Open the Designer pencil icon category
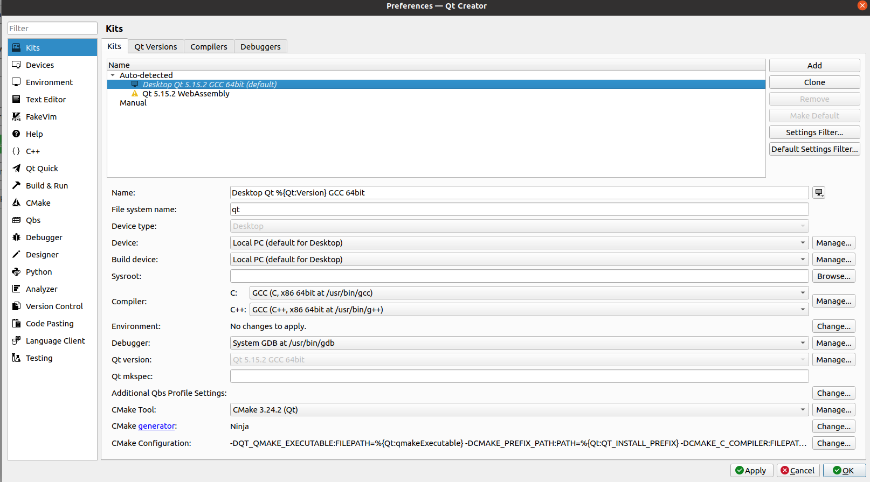The image size is (870, 482). [x=17, y=254]
